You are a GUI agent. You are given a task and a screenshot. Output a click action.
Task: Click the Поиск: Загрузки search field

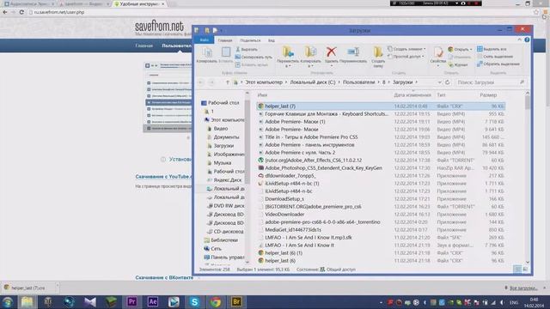pyautogui.click(x=490, y=82)
